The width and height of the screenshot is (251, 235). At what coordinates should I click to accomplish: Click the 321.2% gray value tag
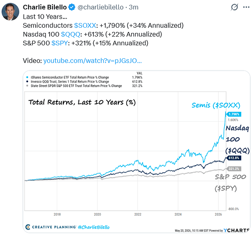(234, 169)
